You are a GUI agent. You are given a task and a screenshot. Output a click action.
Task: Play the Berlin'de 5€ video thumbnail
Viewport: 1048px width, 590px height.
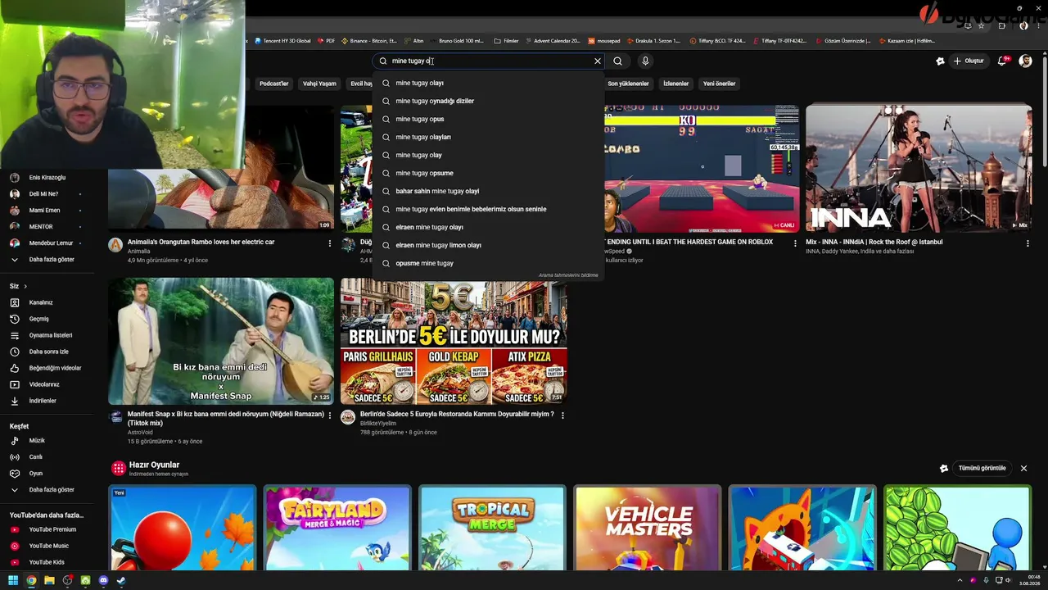coord(454,341)
